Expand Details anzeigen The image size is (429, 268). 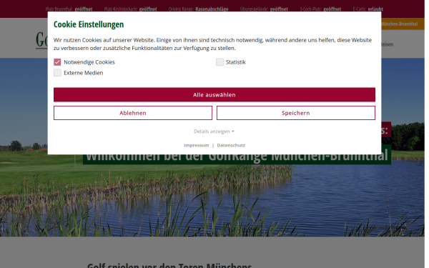[x=214, y=131]
